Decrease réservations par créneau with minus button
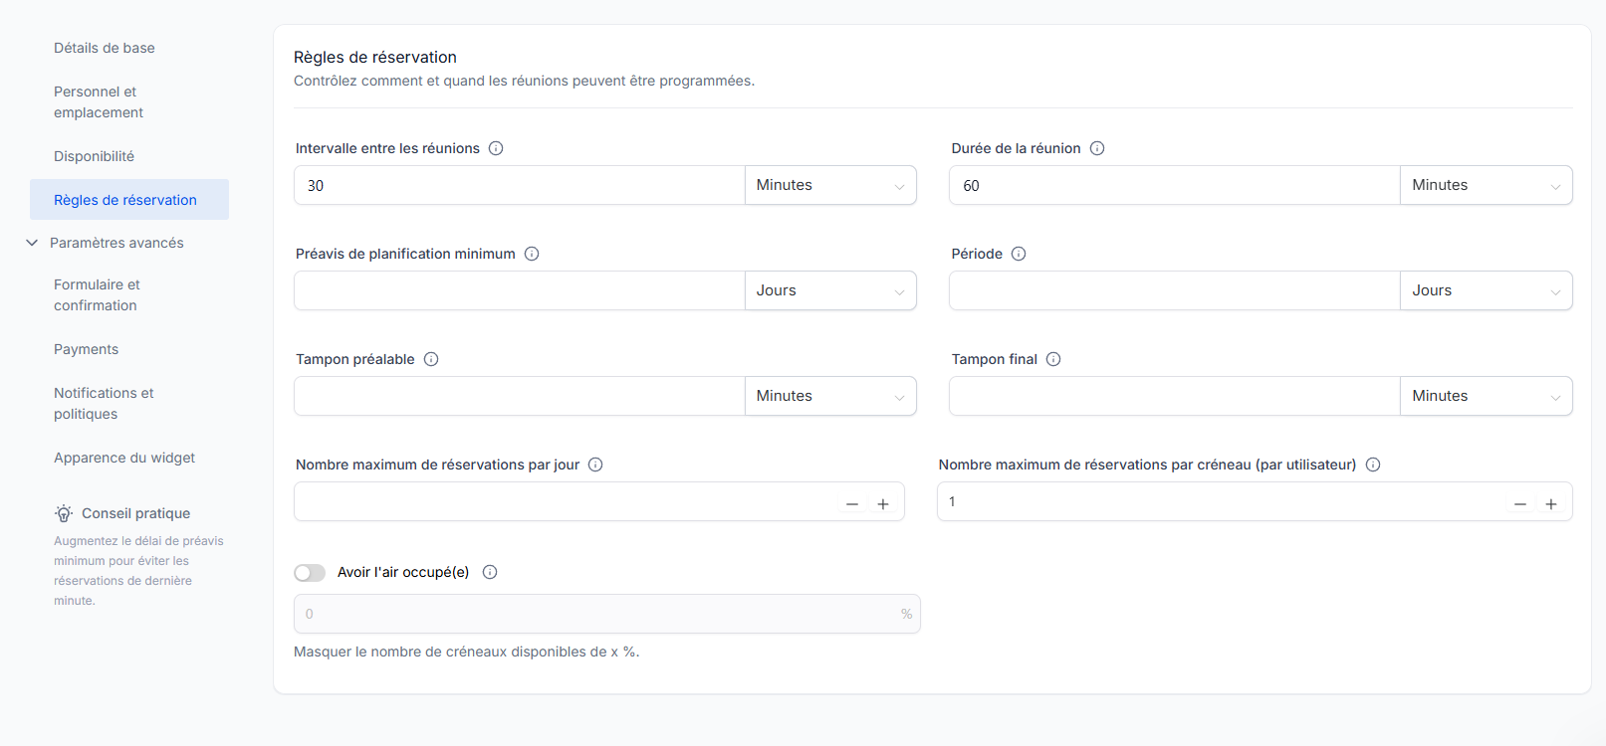The width and height of the screenshot is (1606, 746). 1520,504
